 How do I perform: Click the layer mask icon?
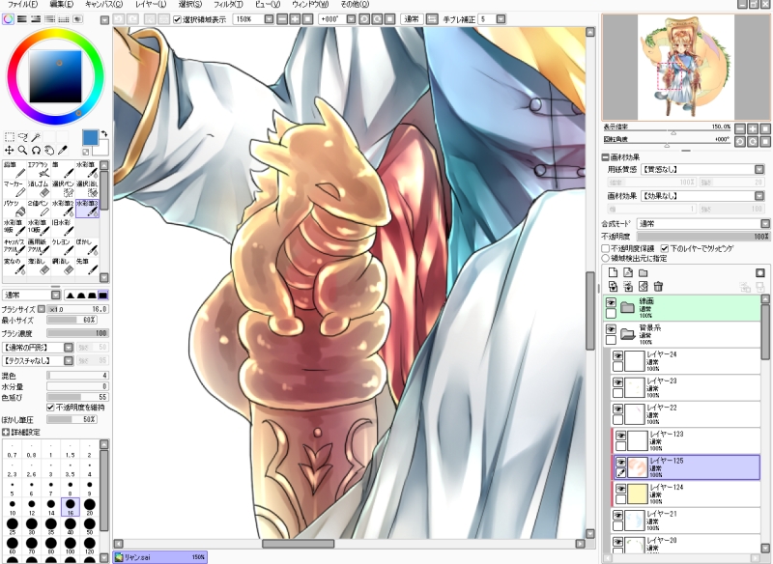point(760,273)
